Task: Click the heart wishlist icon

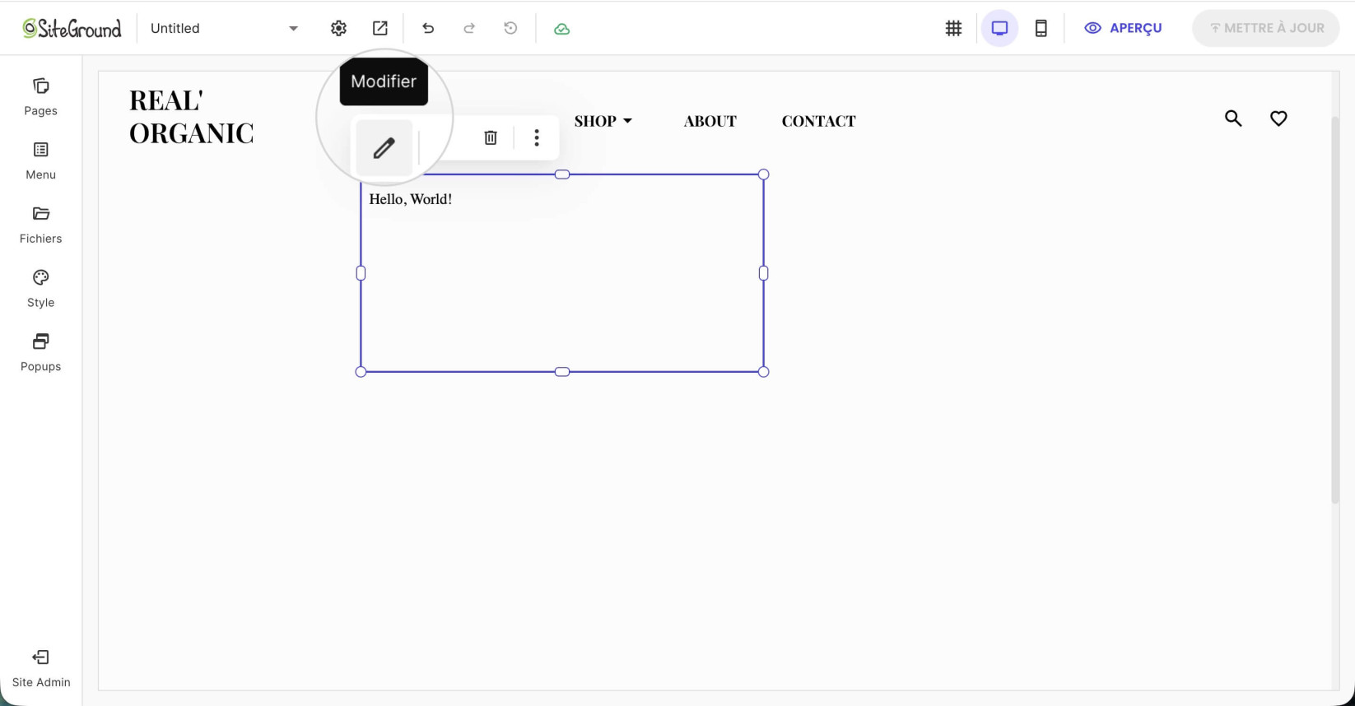Action: tap(1278, 118)
